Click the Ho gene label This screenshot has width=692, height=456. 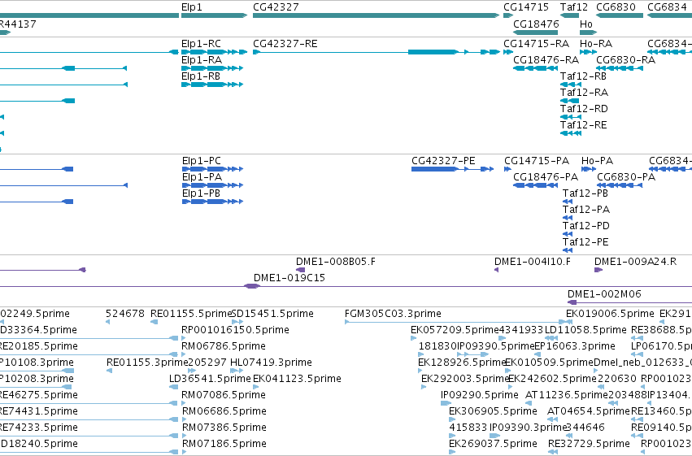coord(586,24)
